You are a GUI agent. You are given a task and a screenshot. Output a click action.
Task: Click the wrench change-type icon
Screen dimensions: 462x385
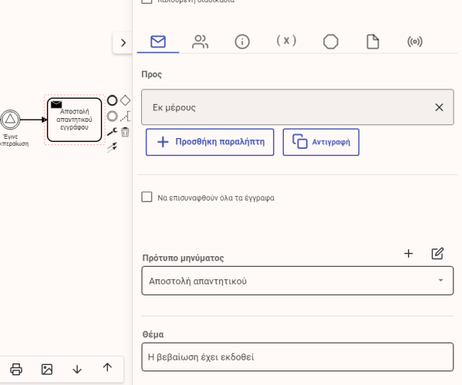[x=112, y=132]
